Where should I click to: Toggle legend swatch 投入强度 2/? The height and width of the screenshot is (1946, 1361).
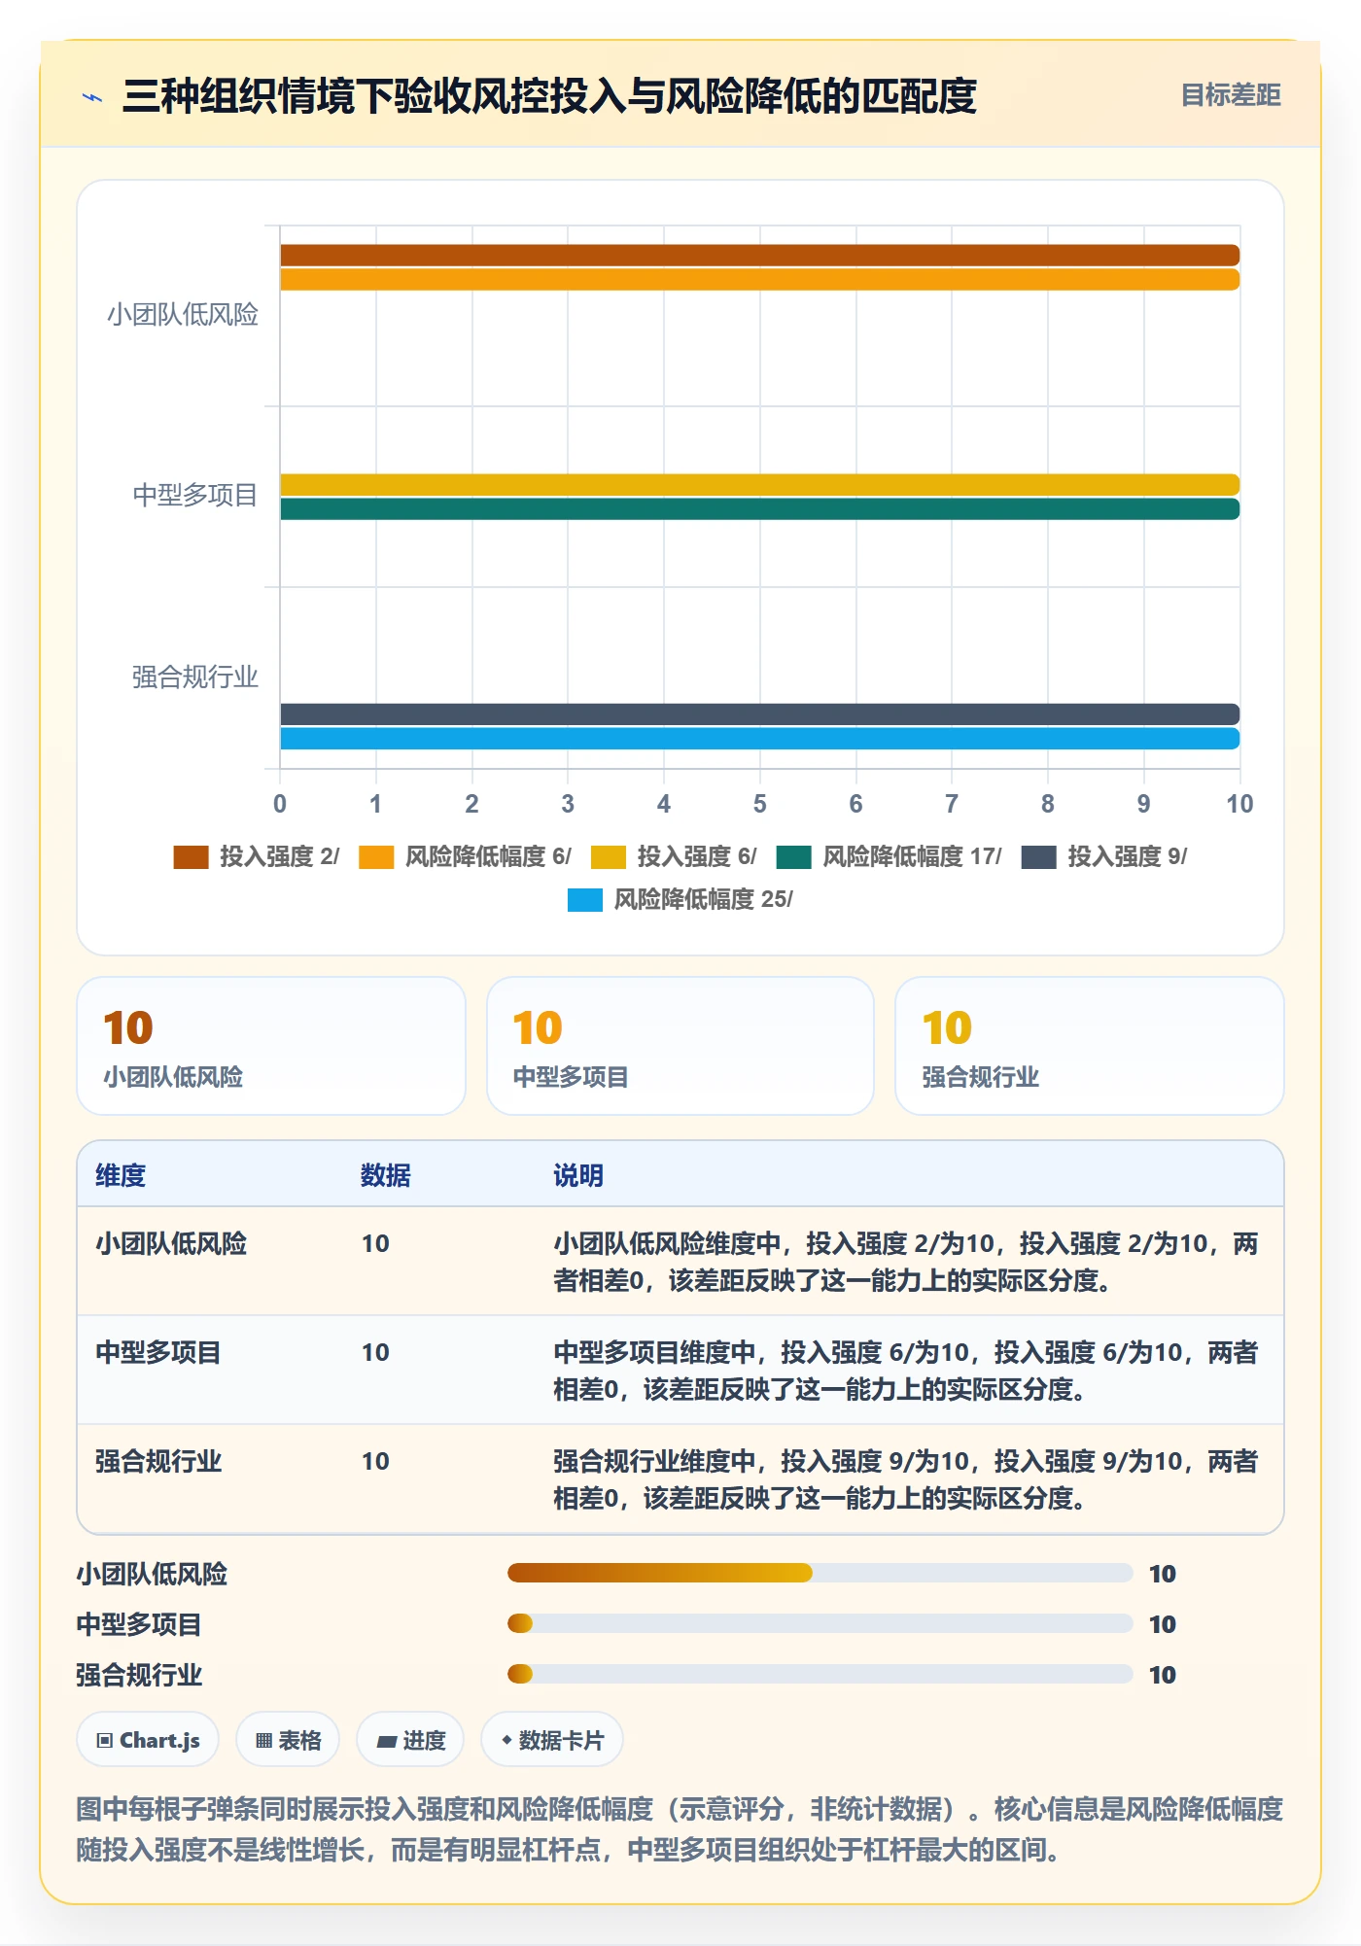click(191, 856)
